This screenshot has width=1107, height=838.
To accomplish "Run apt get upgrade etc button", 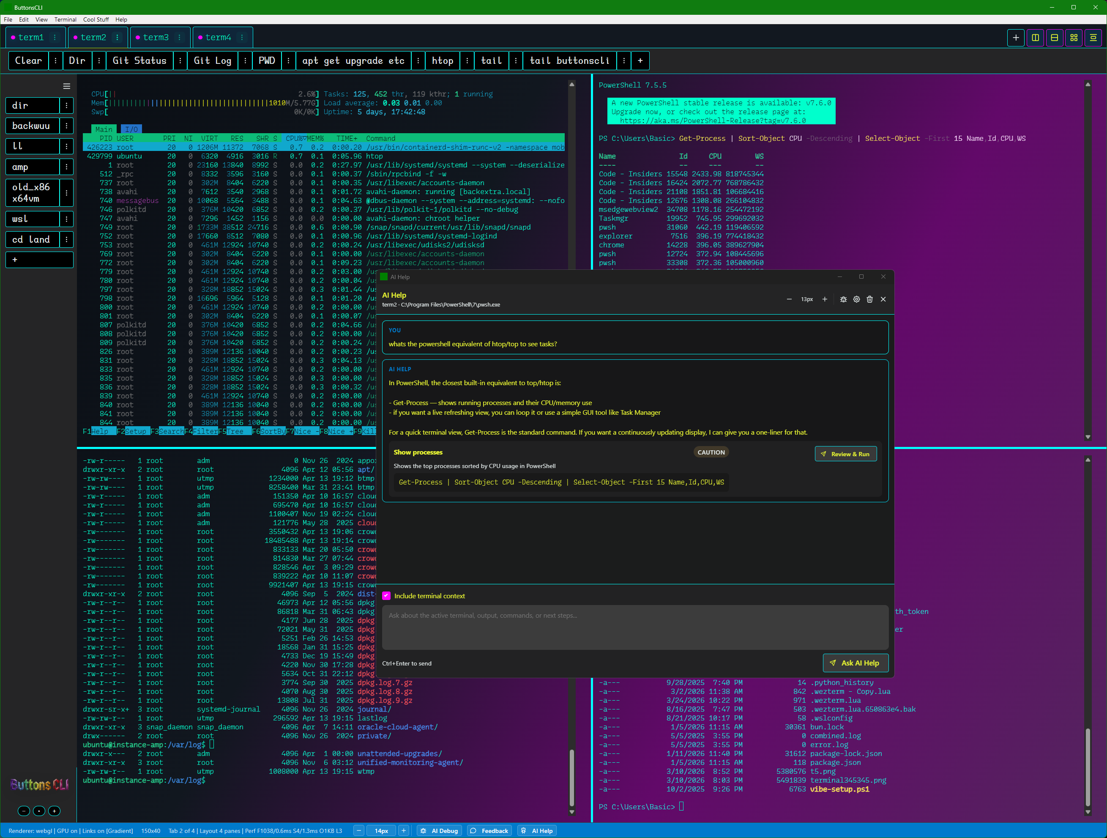I will [353, 60].
